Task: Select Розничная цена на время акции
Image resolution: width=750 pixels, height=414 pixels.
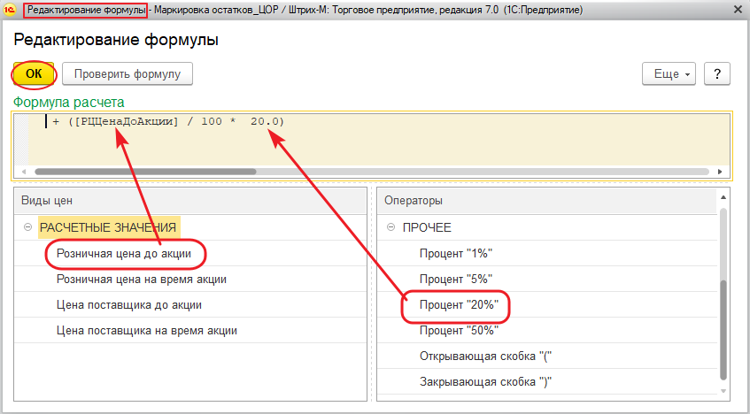Action: 142,279
